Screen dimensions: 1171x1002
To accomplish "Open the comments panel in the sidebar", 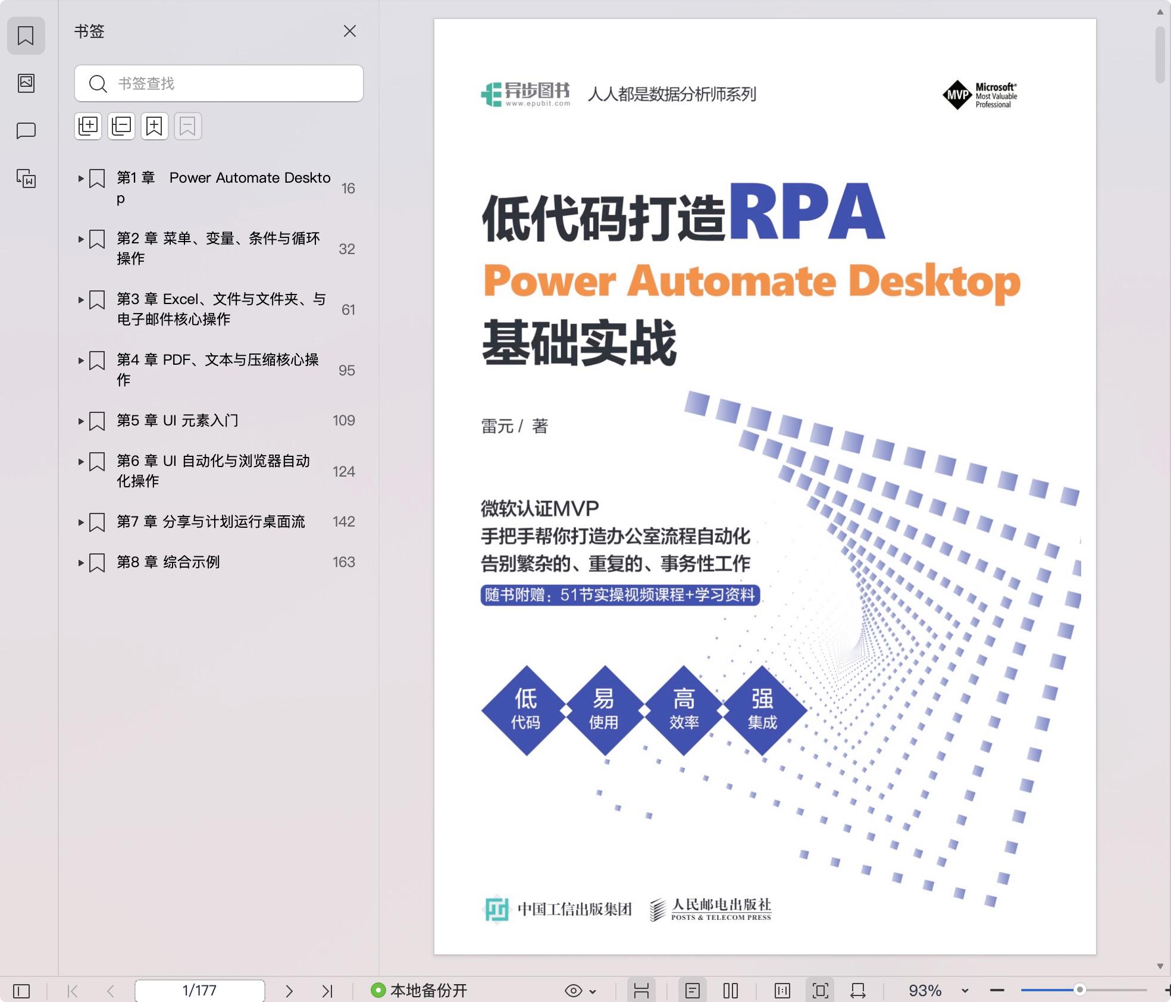I will (x=26, y=130).
